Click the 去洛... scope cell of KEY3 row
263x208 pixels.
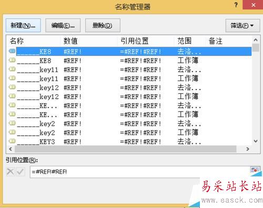pyautogui.click(x=189, y=142)
